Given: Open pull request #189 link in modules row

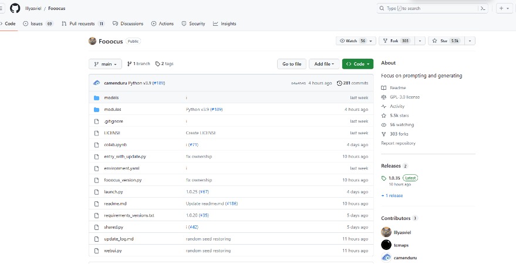Looking at the screenshot, I should point(216,110).
